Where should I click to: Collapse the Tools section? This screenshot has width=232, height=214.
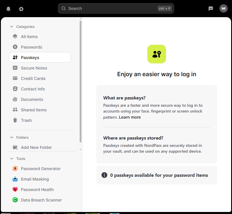(x=12, y=159)
